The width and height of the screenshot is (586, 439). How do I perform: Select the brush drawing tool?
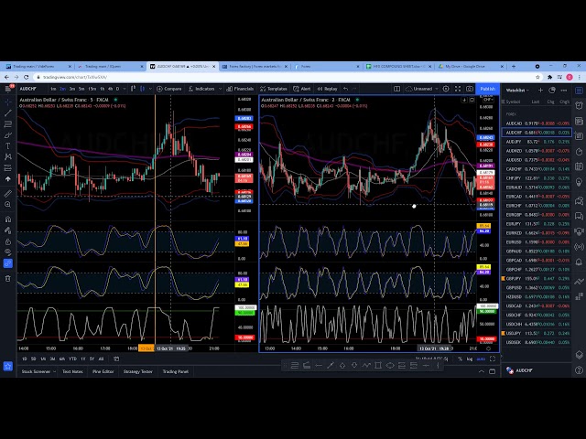click(x=8, y=135)
